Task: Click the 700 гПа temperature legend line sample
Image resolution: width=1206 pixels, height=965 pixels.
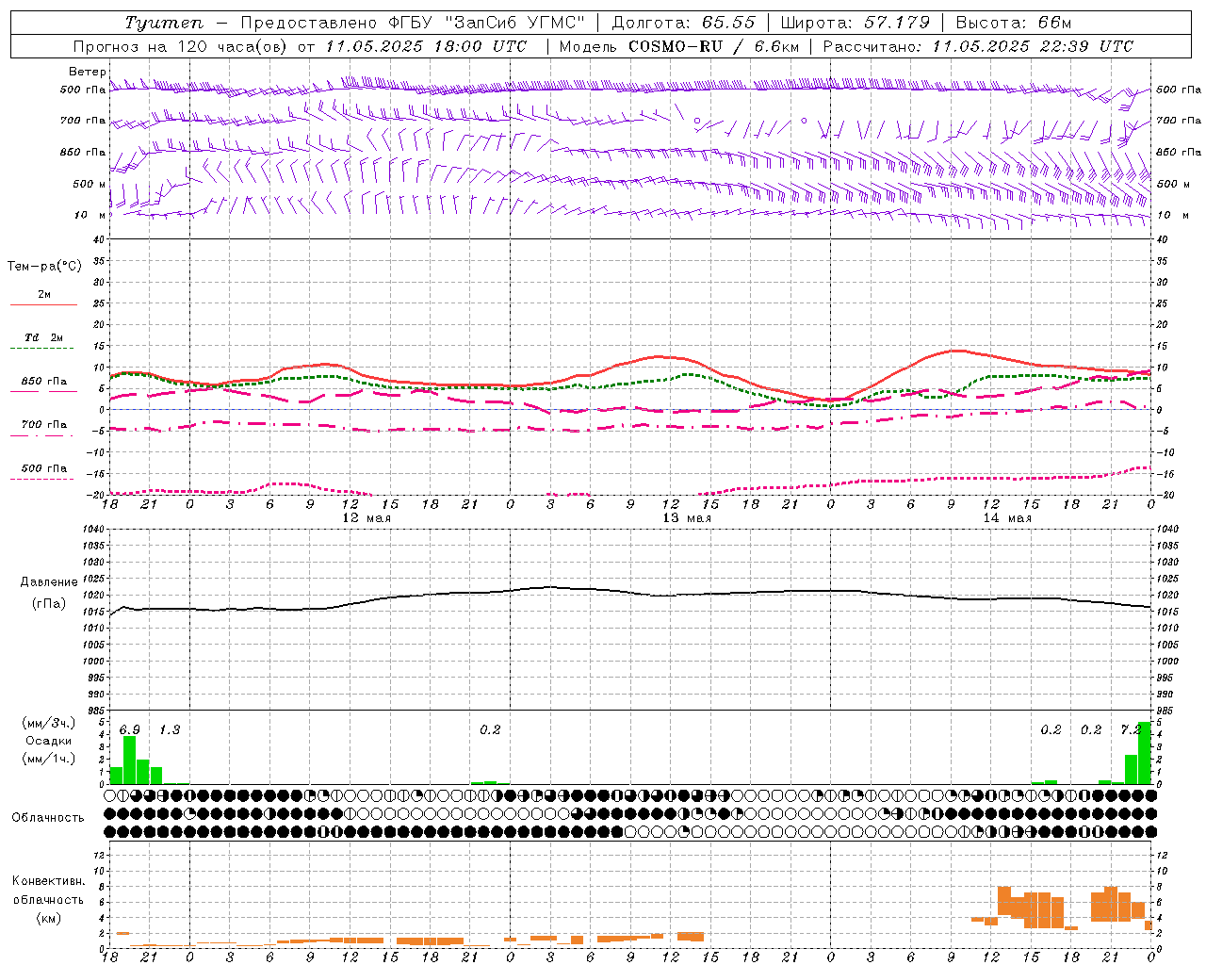Action: (43, 435)
